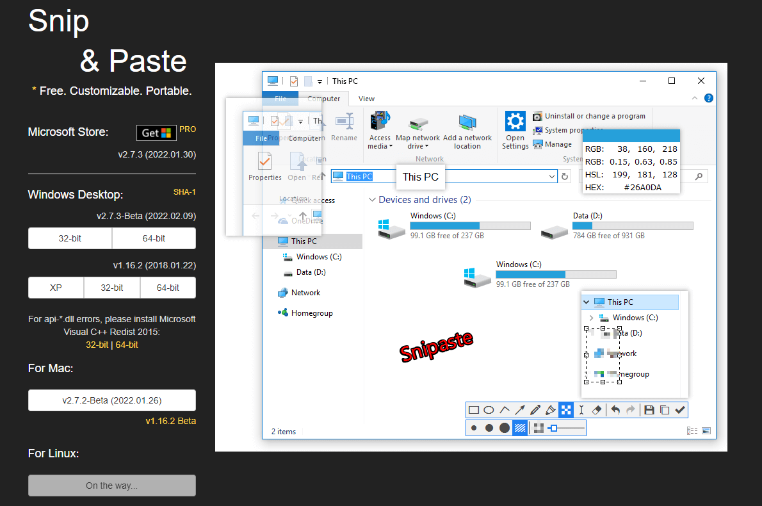The width and height of the screenshot is (762, 506).
Task: Open the Access media dropdown arrow
Action: [x=391, y=146]
